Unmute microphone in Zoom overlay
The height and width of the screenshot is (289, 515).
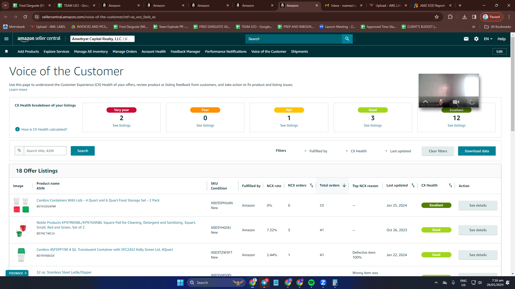point(441,102)
